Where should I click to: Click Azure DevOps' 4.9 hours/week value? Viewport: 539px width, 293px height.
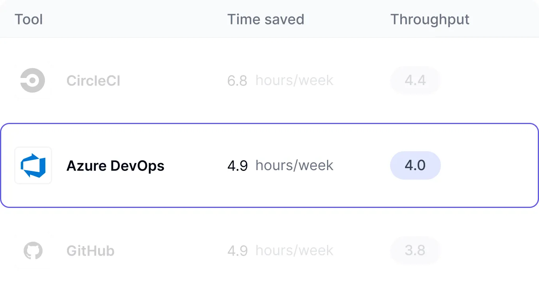pyautogui.click(x=280, y=166)
